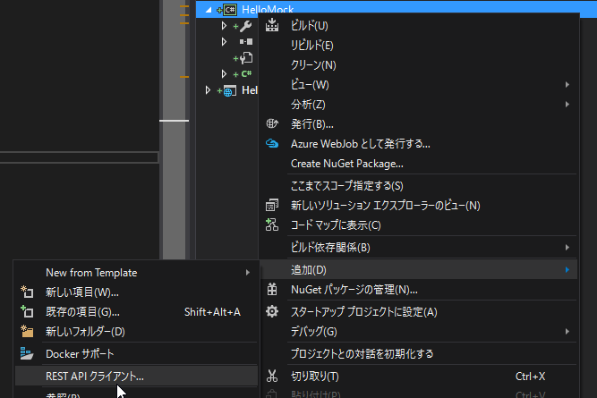Click the new Solution Explorer view icon
This screenshot has height=398, width=597.
pyautogui.click(x=272, y=205)
